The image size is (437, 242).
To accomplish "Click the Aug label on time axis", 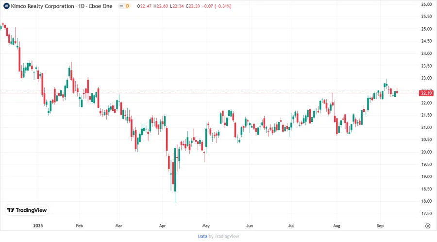I will pos(336,225).
